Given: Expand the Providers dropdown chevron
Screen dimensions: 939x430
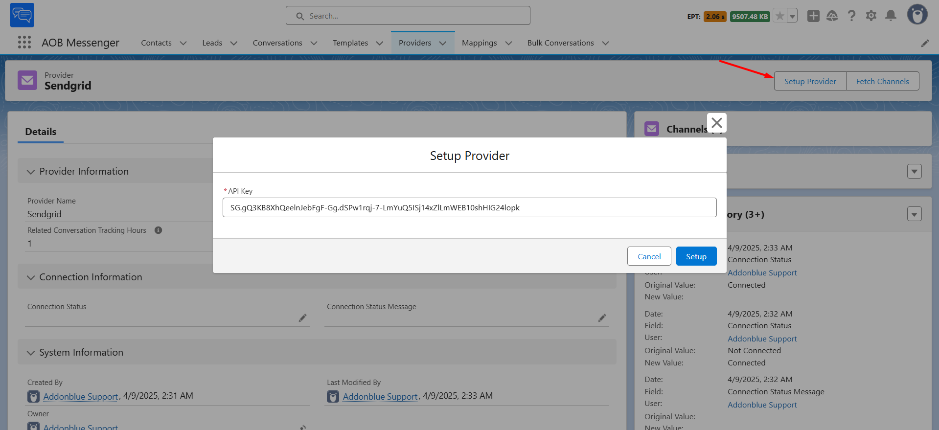Looking at the screenshot, I should tap(443, 43).
